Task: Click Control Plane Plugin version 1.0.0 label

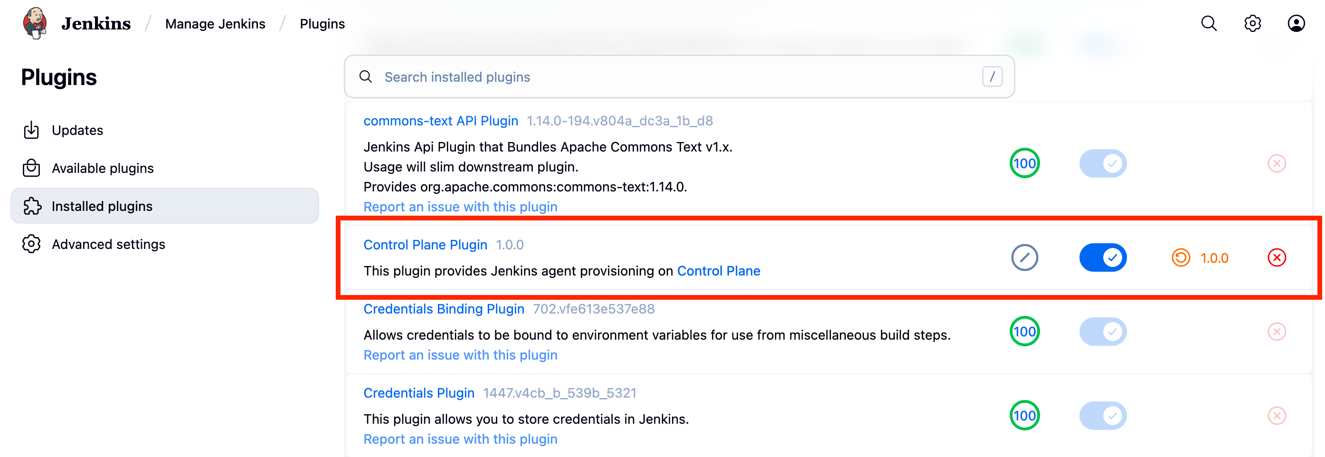Action: click(x=510, y=245)
